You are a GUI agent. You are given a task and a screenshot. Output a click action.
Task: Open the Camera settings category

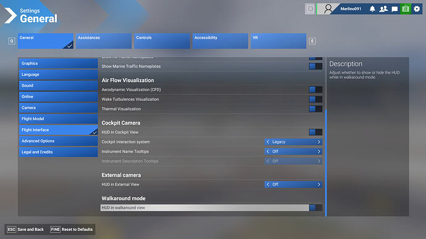59,108
